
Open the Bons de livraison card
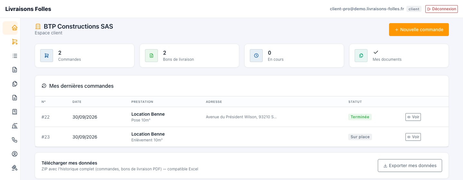[189, 56]
